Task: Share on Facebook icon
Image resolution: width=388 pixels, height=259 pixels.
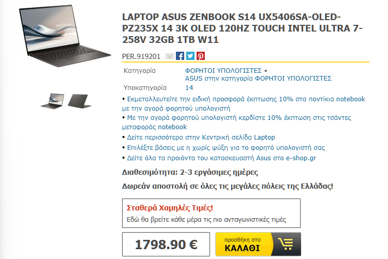Action: point(180,56)
